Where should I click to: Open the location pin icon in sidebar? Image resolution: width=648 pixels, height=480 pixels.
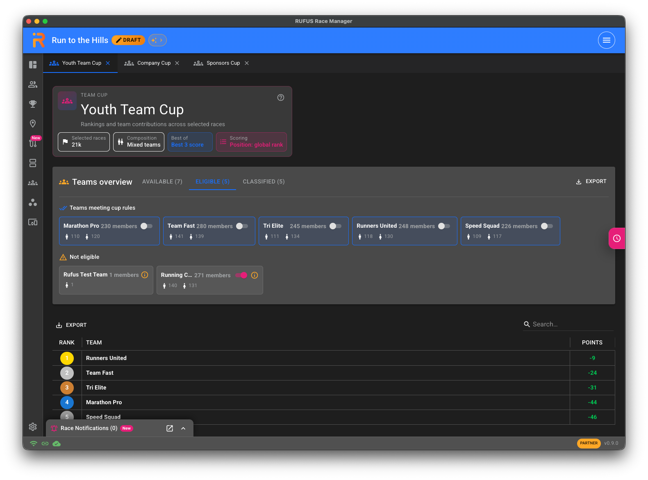33,124
